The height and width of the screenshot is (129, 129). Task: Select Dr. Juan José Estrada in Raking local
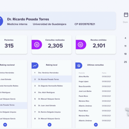pos(52,105)
